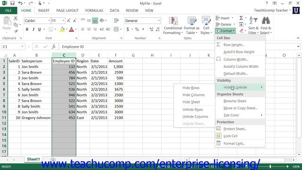Apply the yellow fill color
Viewport: 302px width, 170px height.
coord(62,29)
